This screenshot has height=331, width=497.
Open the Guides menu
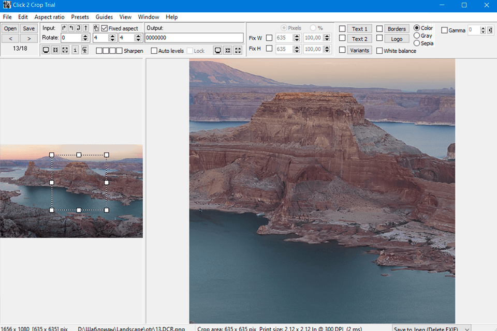click(104, 17)
